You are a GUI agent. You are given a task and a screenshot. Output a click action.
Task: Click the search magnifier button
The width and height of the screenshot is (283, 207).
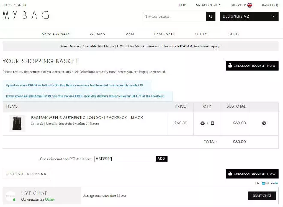coord(211,16)
